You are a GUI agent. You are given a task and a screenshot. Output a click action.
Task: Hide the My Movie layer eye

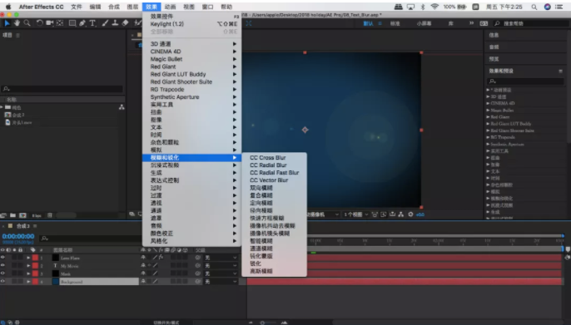pyautogui.click(x=3, y=265)
